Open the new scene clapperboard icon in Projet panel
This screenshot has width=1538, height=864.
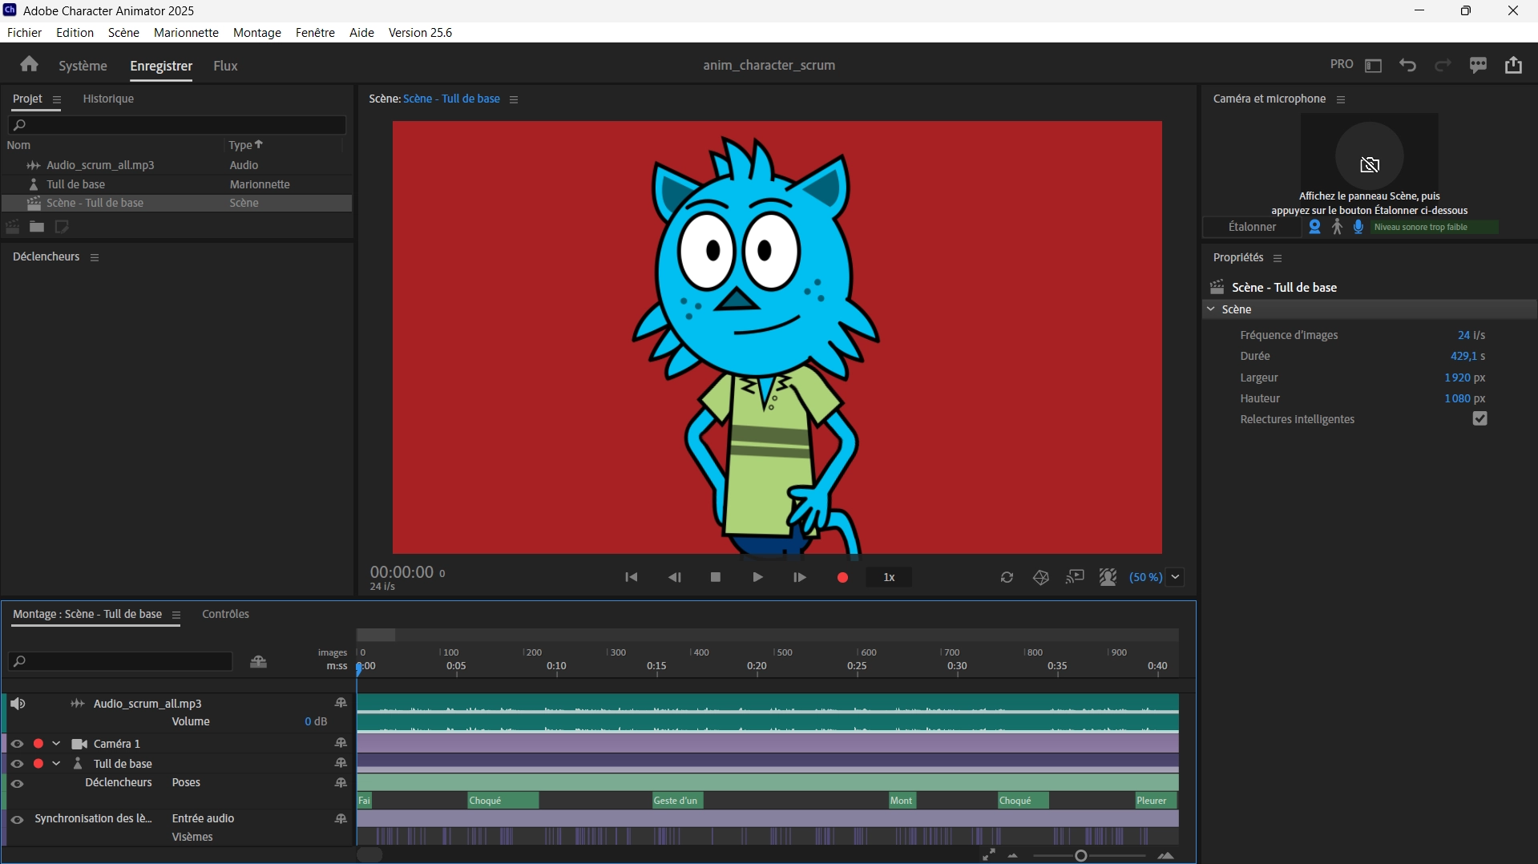coord(13,227)
